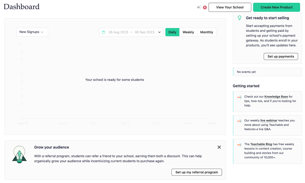The height and width of the screenshot is (183, 305).
Task: Open the New Signups metric dropdown
Action: coord(32,32)
